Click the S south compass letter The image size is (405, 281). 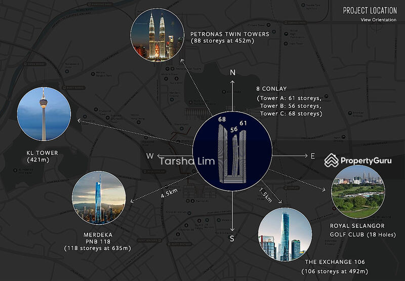pyautogui.click(x=232, y=239)
